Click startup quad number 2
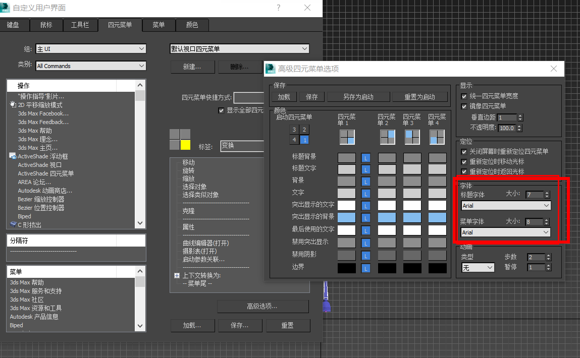 click(304, 130)
